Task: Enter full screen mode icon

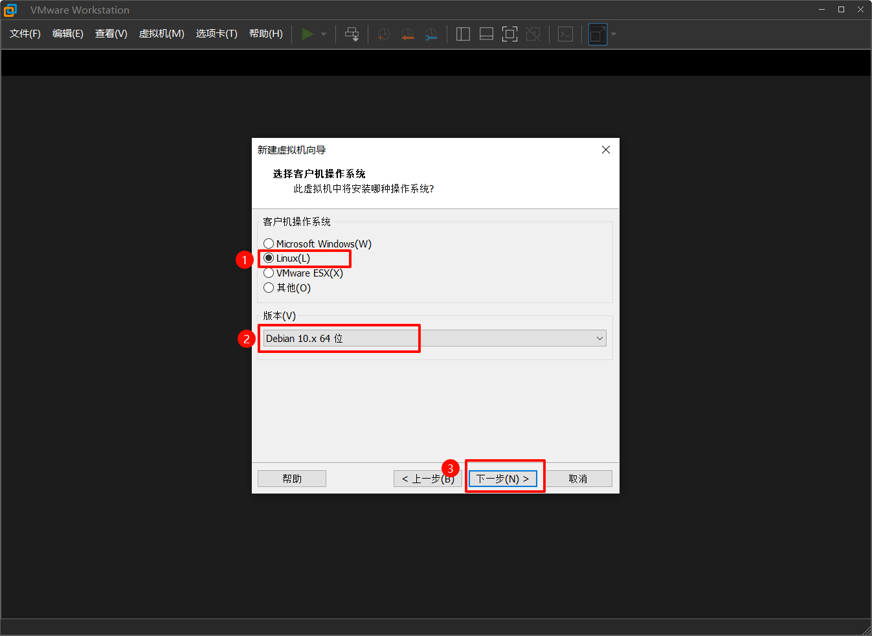Action: tap(509, 34)
